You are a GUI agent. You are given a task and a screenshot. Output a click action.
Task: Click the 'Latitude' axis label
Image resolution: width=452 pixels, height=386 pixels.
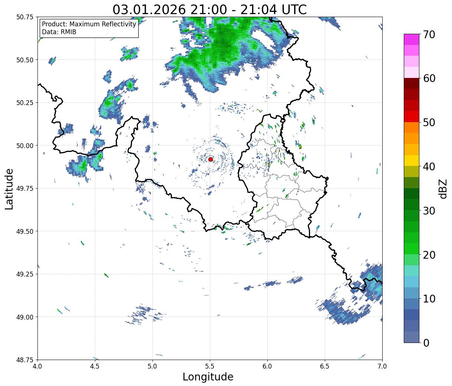coord(9,189)
